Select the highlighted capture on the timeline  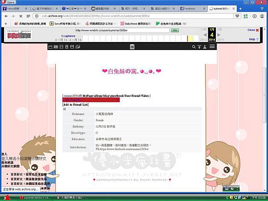click(190, 38)
